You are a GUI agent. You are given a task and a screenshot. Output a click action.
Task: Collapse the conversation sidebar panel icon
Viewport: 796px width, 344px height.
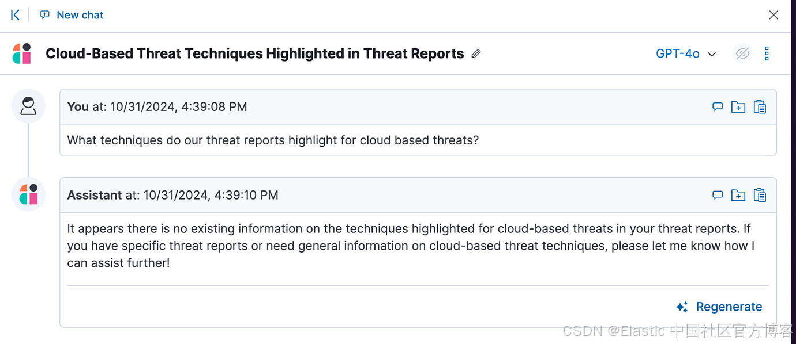[x=16, y=15]
